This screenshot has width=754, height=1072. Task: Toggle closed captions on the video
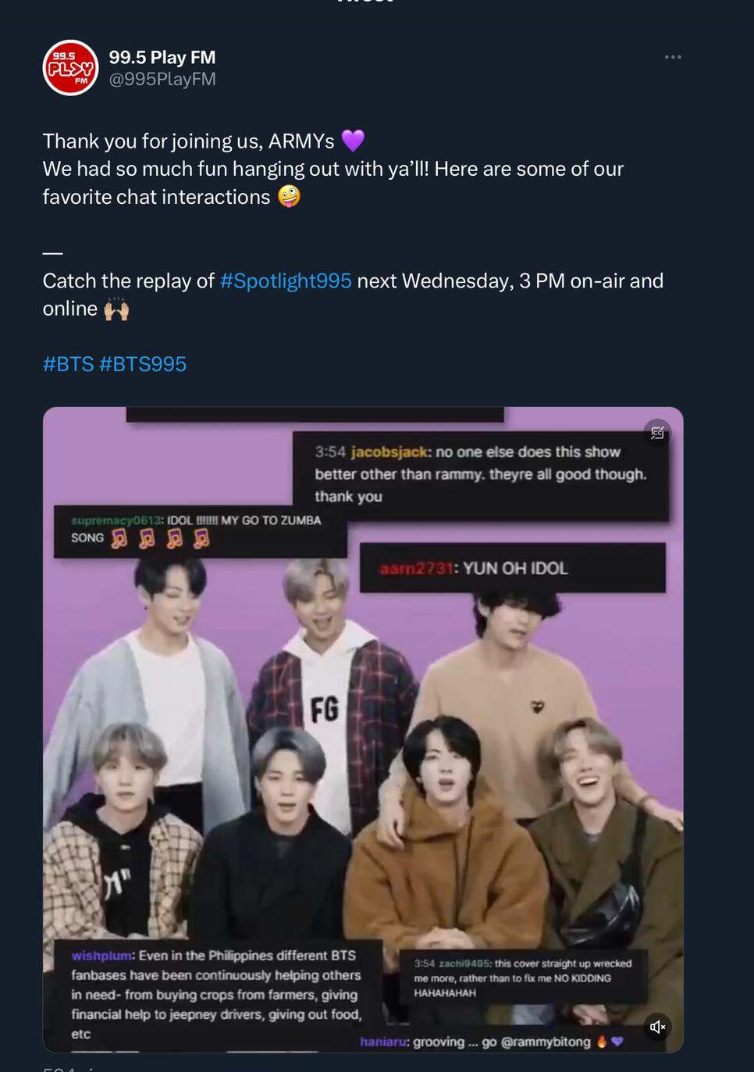(657, 433)
